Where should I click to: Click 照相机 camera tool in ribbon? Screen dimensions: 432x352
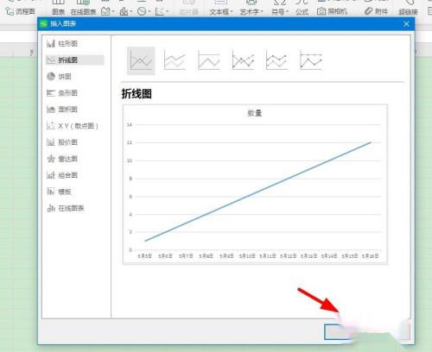coord(332,11)
